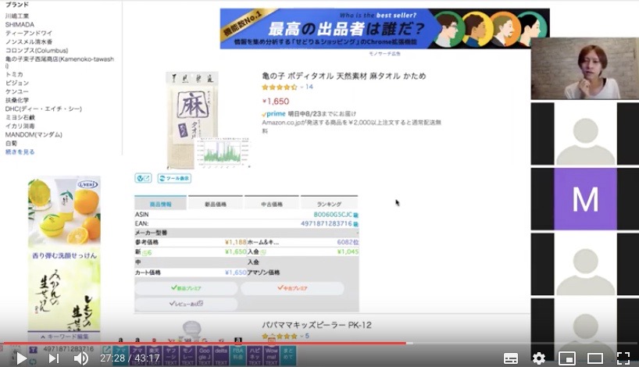This screenshot has height=367, width=639.
Task: Enter fullscreen mode
Action: pyautogui.click(x=623, y=358)
